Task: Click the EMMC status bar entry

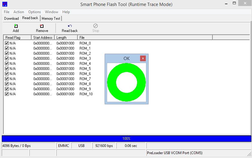Action: coord(64,146)
